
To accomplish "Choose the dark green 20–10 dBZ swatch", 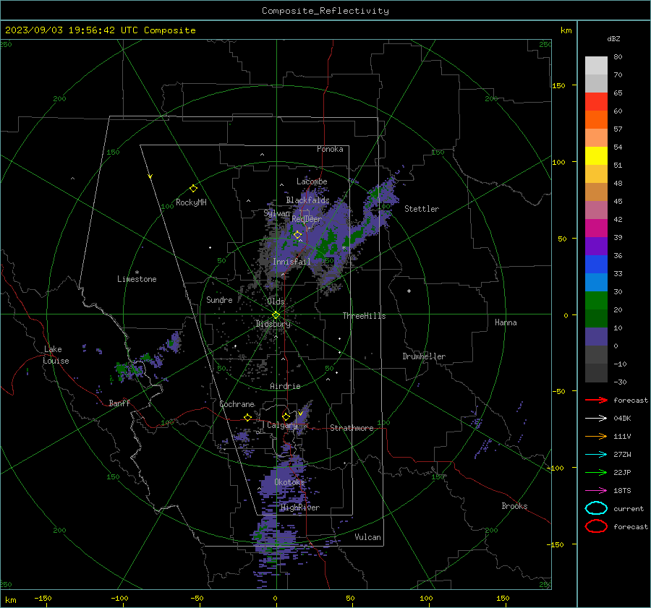I will point(596,318).
